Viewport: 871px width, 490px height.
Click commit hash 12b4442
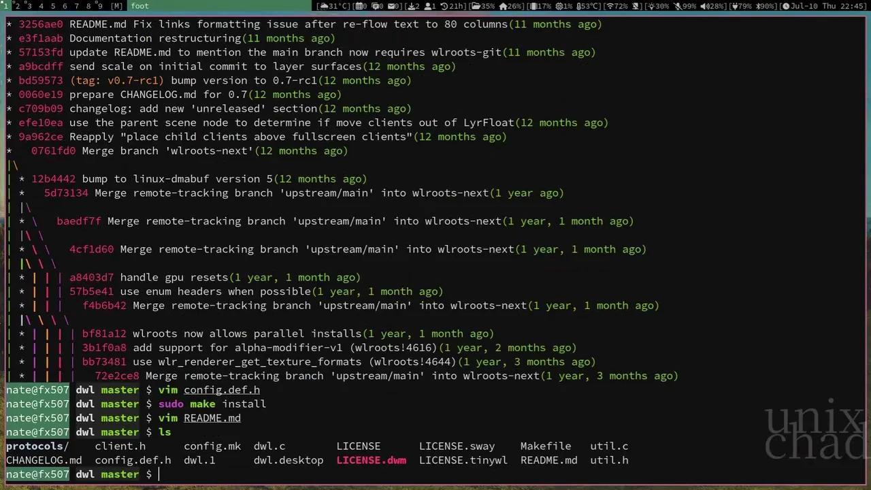[x=53, y=179]
